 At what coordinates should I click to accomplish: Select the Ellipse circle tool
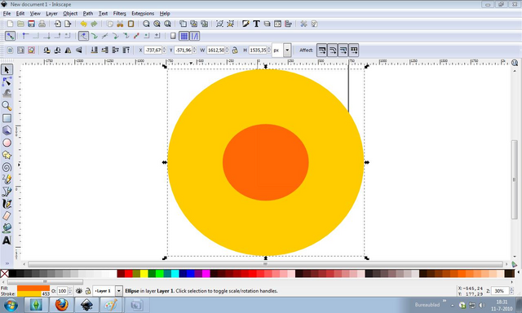click(x=7, y=143)
